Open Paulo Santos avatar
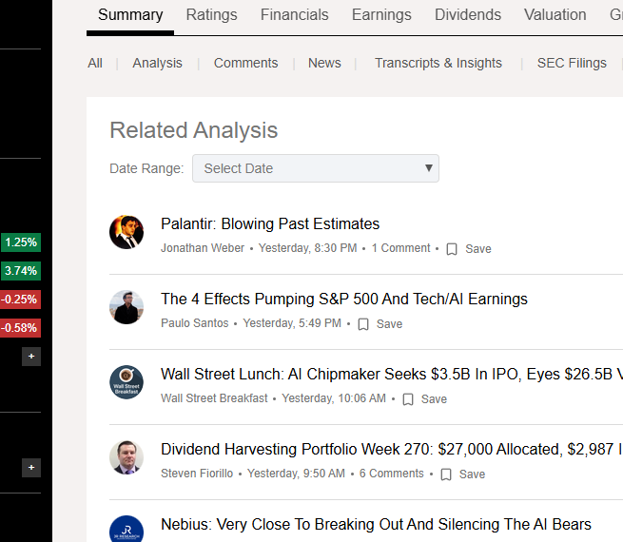The height and width of the screenshot is (542, 623). point(127,307)
